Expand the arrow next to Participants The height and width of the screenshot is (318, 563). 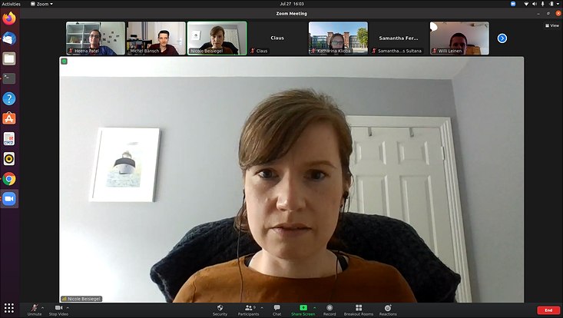[262, 307]
